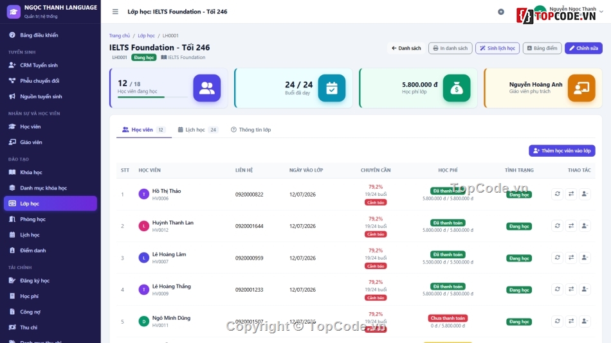The height and width of the screenshot is (343, 611).
Task: Open Khóa học sidebar item
Action: tap(50, 172)
